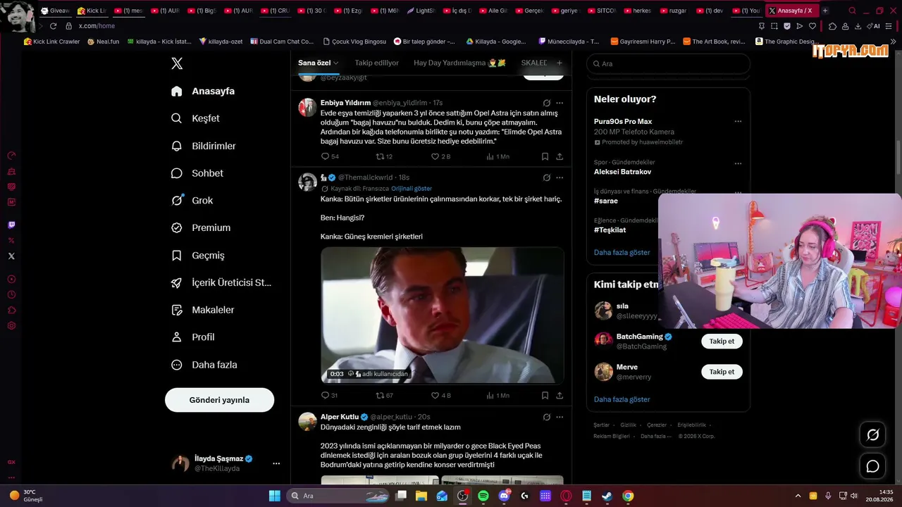This screenshot has width=902, height=507.
Task: Ask Grok about Alper Kutlu's post
Action: 546,417
